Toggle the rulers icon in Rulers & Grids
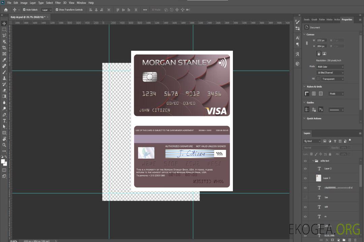Screen dimensions: 364x242 pyautogui.click(x=307, y=93)
